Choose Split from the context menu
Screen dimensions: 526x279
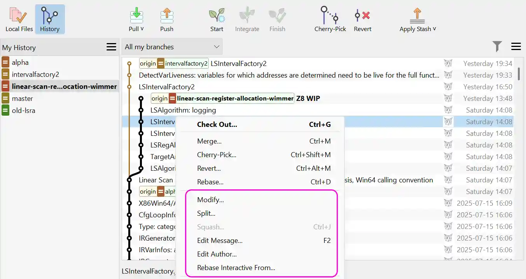point(206,213)
